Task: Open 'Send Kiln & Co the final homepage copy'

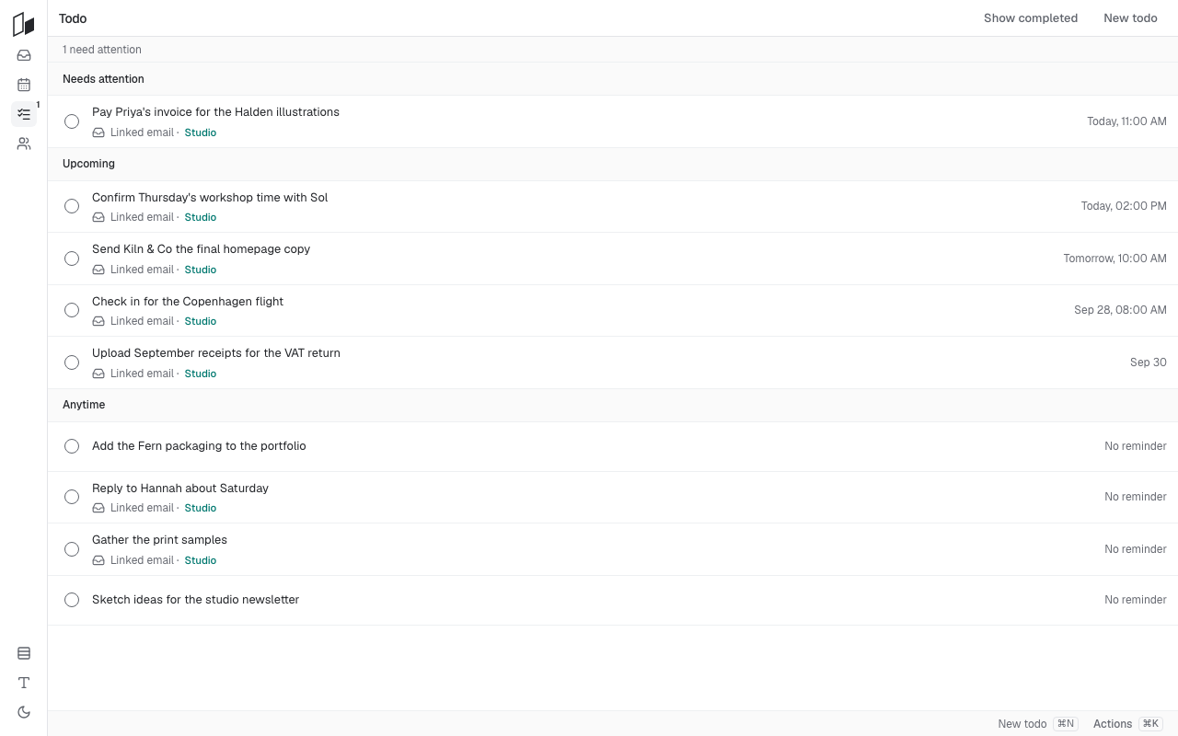Action: pos(201,249)
